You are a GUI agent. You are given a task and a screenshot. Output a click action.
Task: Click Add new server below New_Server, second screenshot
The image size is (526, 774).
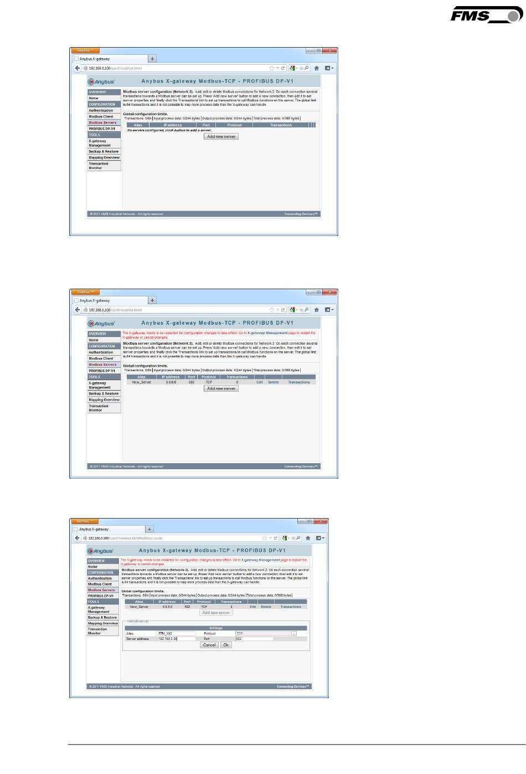[x=221, y=388]
